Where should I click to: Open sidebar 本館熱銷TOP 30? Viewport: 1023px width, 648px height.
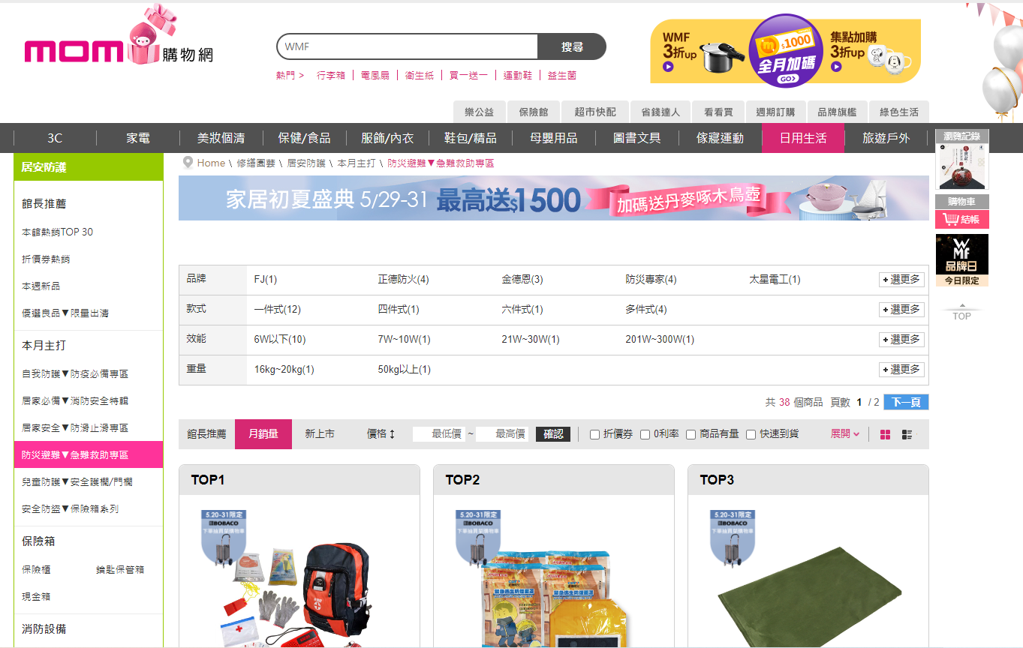58,232
